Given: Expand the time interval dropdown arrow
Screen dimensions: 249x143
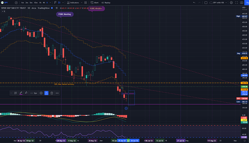Looking at the screenshot, I should tap(50, 3).
